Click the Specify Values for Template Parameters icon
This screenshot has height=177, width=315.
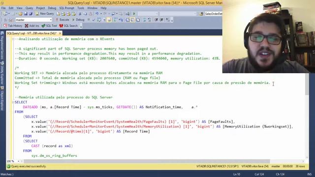point(168,20)
